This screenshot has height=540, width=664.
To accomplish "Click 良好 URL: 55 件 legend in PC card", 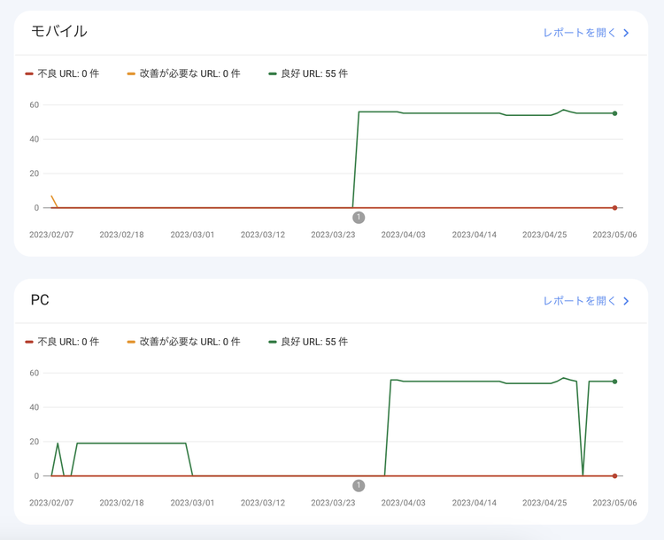I will tap(308, 342).
